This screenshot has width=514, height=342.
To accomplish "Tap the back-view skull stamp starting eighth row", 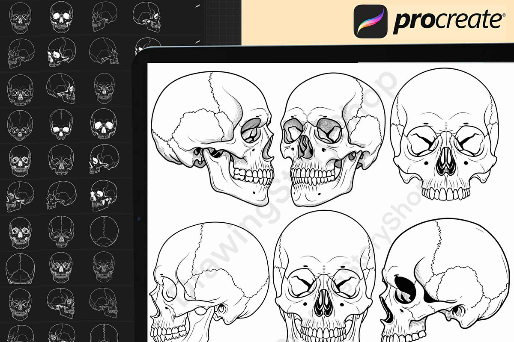I will (x=20, y=268).
